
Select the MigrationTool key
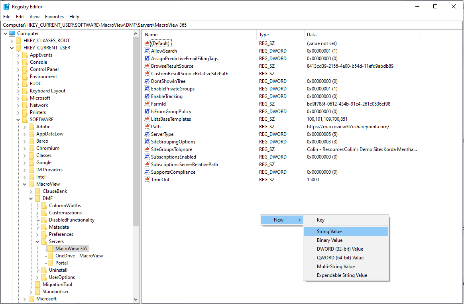point(57,284)
